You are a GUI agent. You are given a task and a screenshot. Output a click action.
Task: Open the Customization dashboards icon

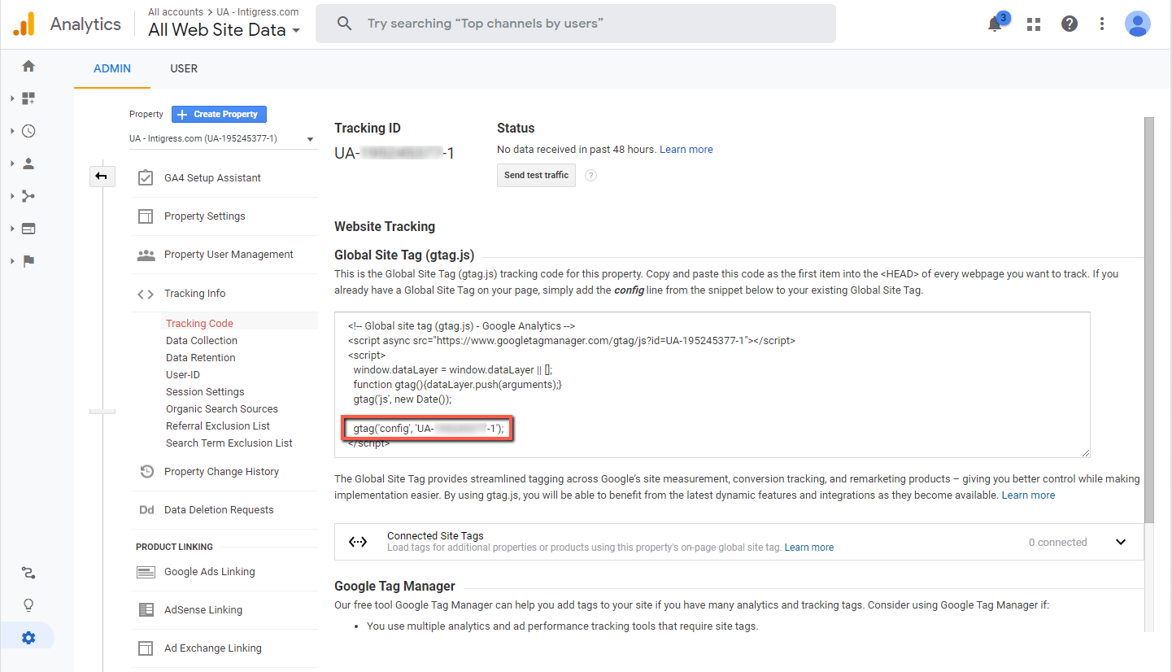(x=28, y=98)
